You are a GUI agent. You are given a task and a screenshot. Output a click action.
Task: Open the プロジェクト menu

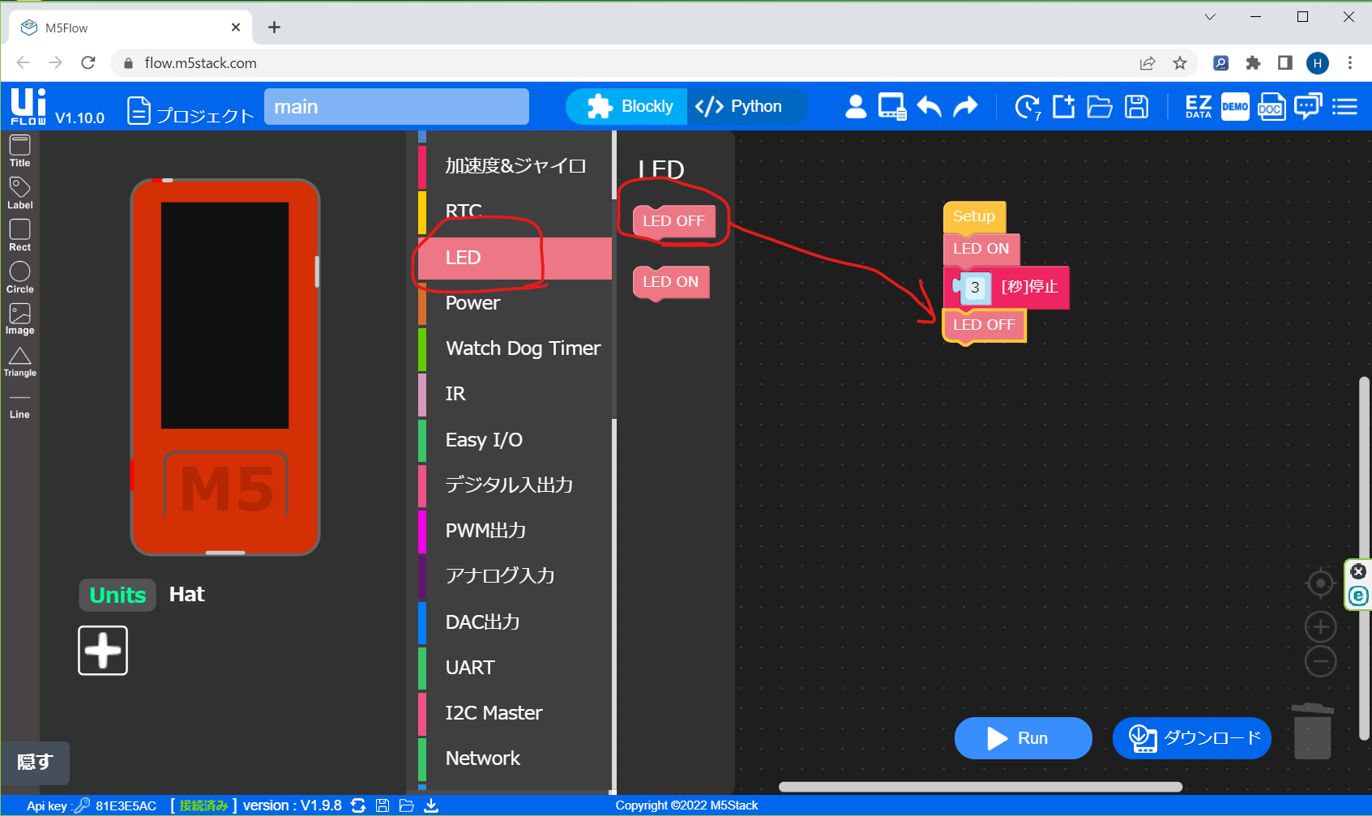coord(190,112)
